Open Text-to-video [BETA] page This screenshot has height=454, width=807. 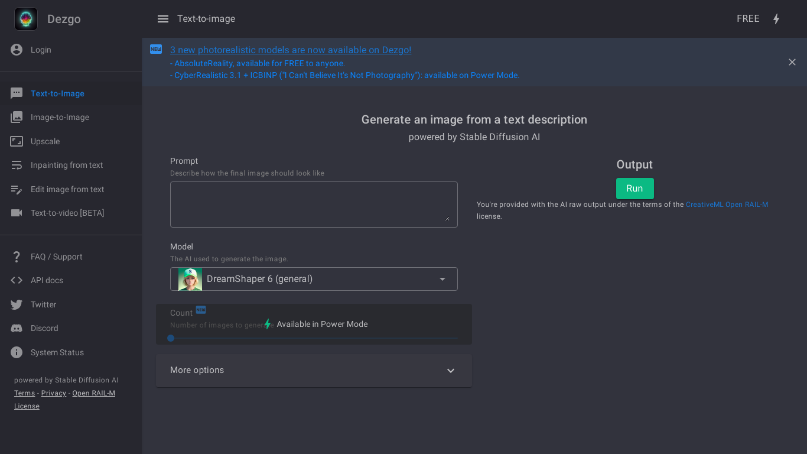tap(67, 213)
